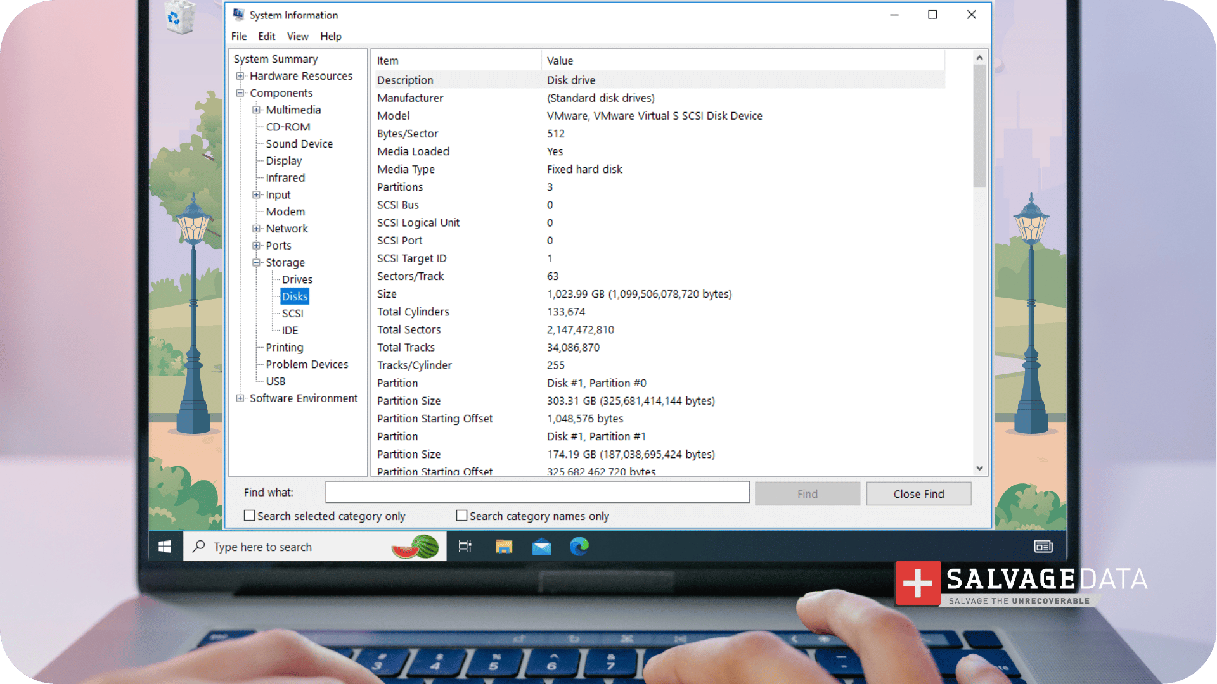The image size is (1217, 684).
Task: Click the Task View taskbar icon
Action: 465,547
